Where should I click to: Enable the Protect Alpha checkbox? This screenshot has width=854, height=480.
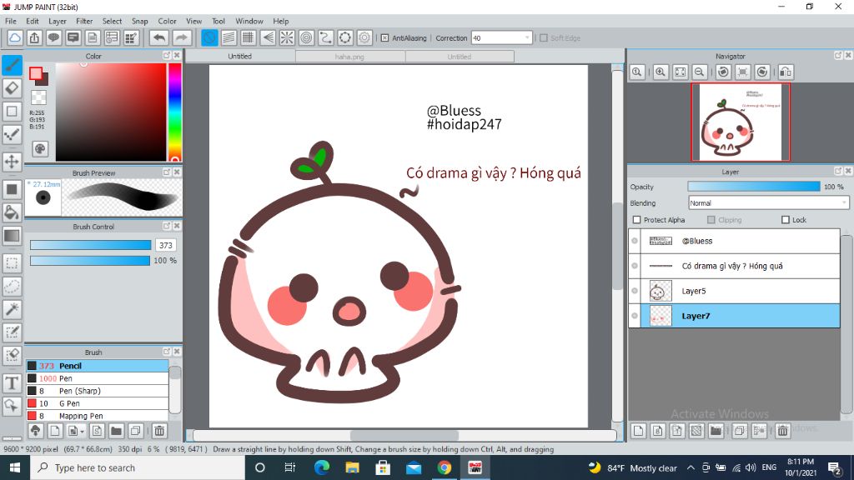click(x=636, y=220)
